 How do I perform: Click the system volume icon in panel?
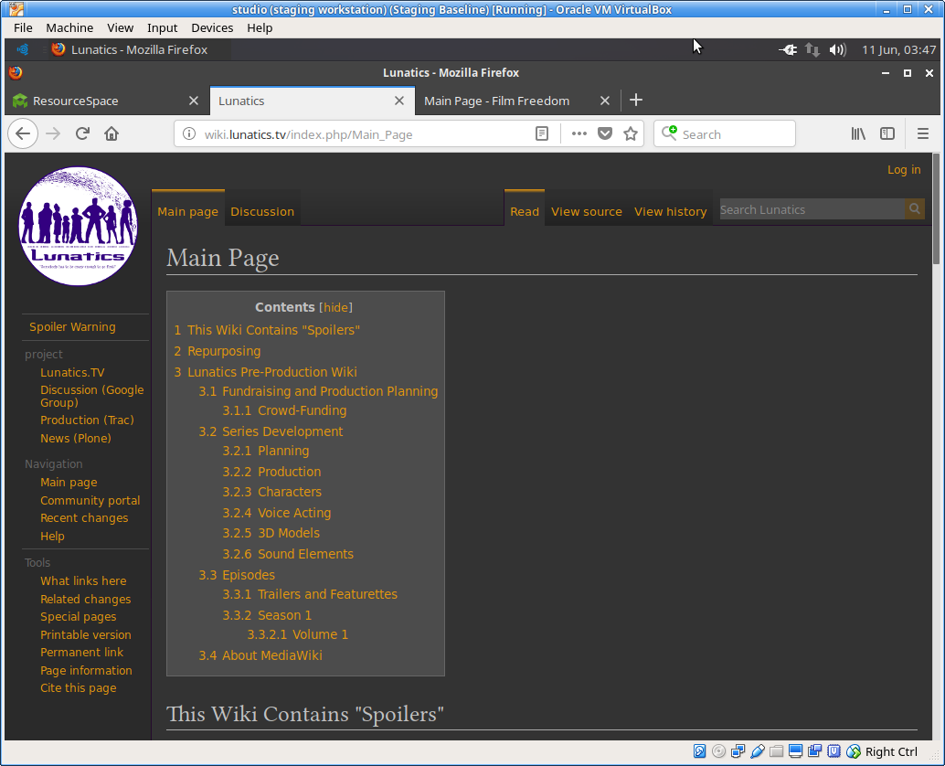pos(837,50)
